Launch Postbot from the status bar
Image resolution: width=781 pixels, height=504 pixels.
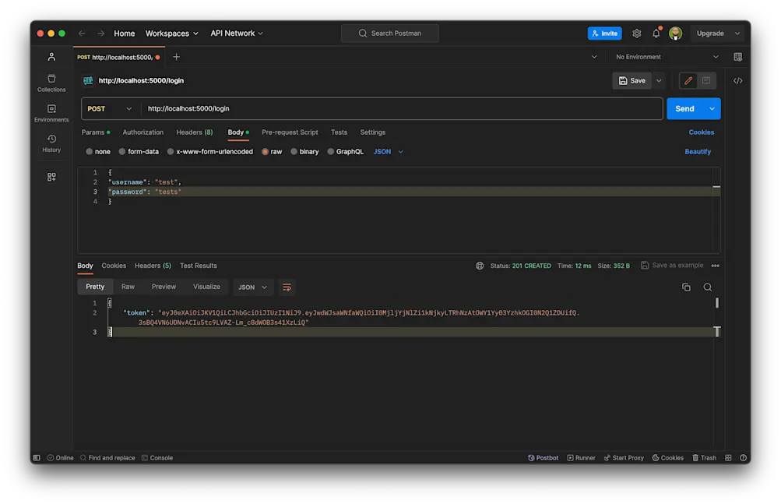tap(543, 457)
